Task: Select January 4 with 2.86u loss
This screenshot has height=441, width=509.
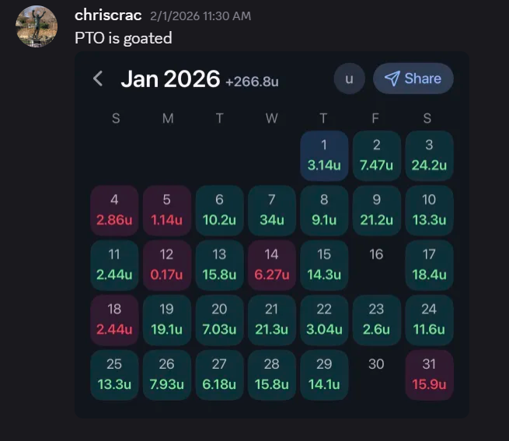Action: [x=115, y=210]
